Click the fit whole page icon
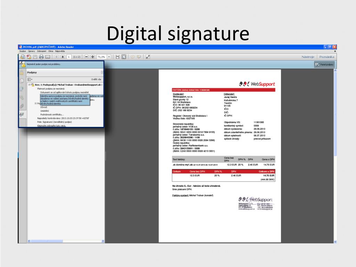 pos(124,57)
